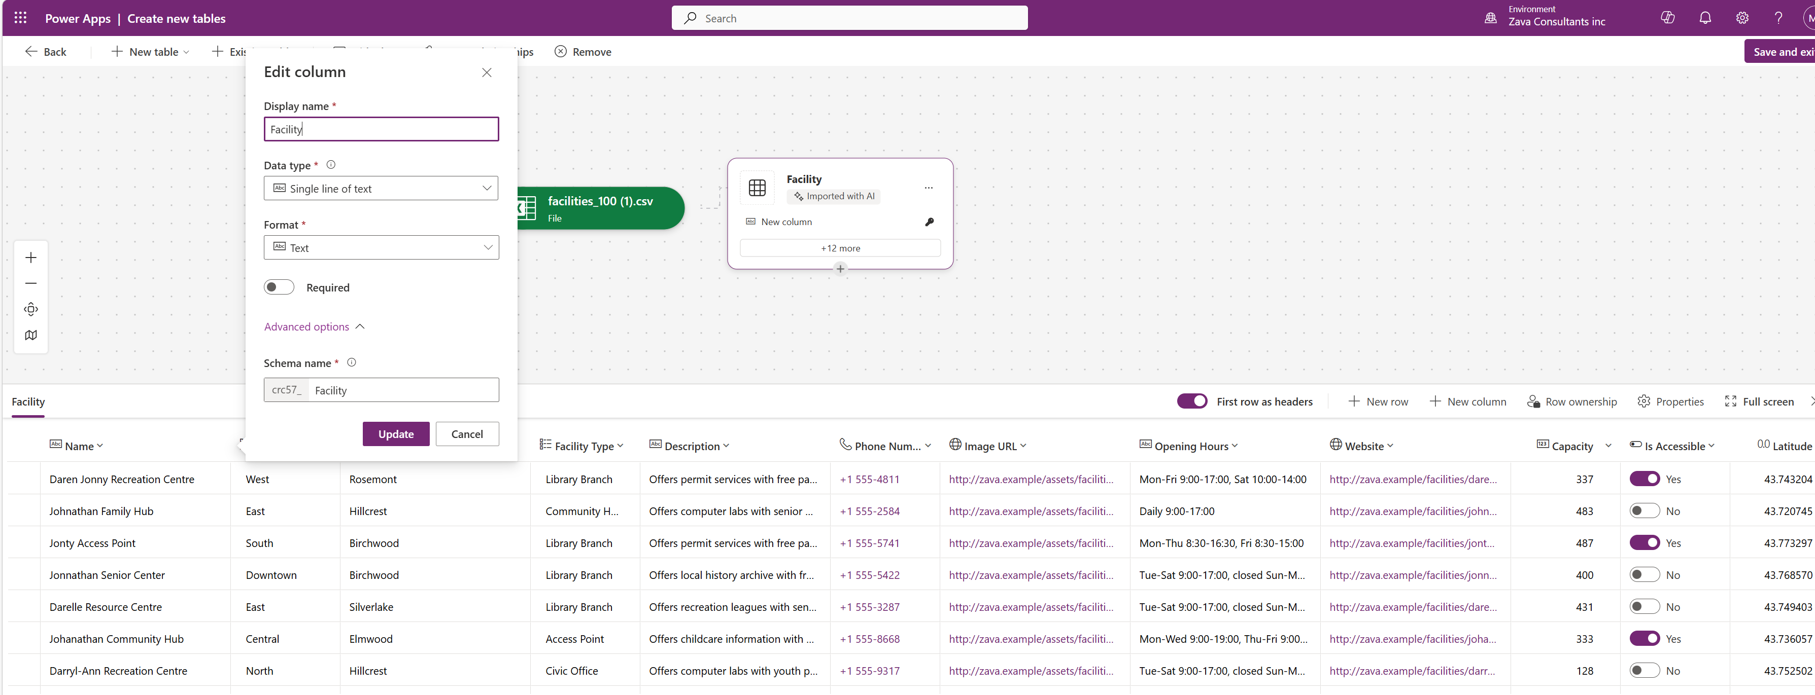
Task: Open the notifications bell icon
Action: click(x=1704, y=18)
